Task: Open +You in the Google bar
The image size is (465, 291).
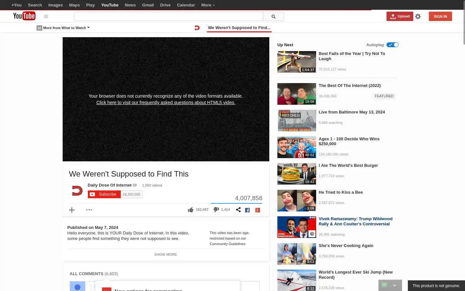Action: tap(16, 5)
